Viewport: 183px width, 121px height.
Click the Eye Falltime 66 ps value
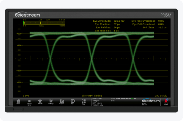pyautogui.click(x=117, y=28)
